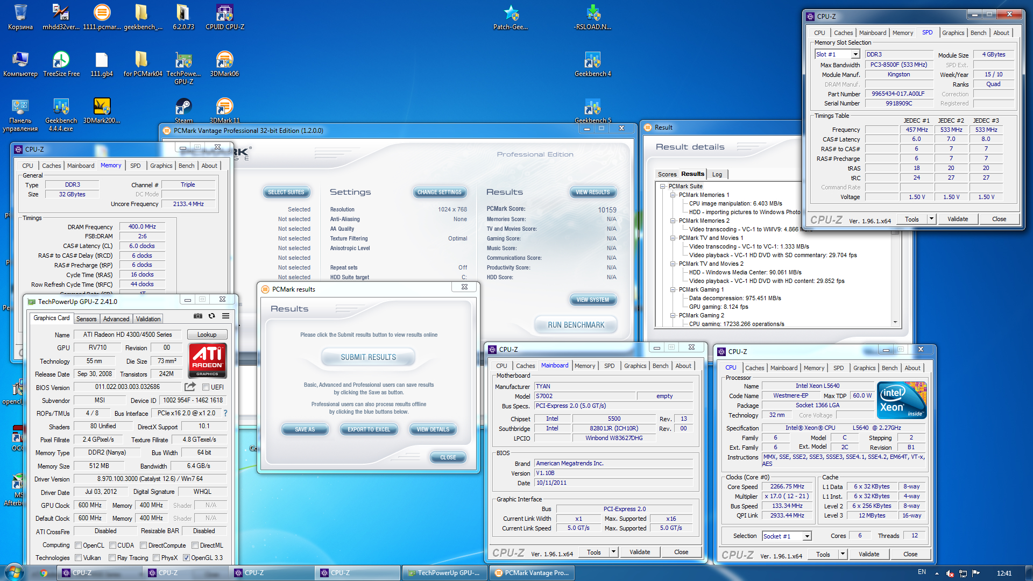
Task: Toggle the CUDA checkbox
Action: click(113, 545)
